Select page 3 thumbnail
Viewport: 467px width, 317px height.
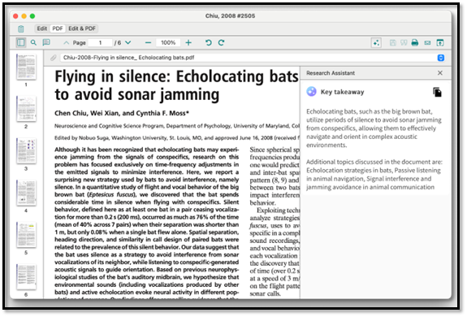coord(26,150)
